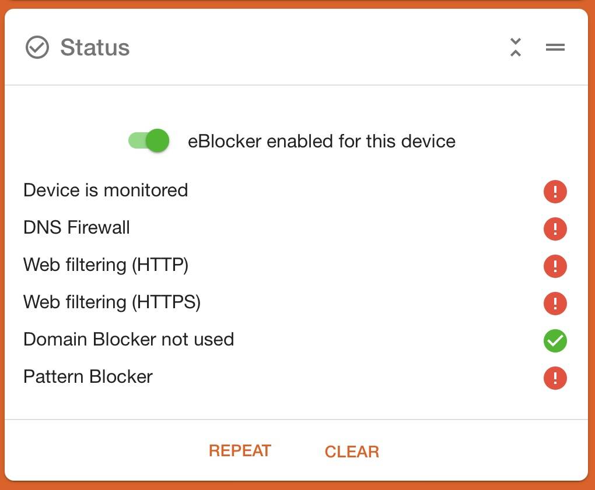Viewport: 595px width, 490px height.
Task: Collapse the Status card with chevrons icon
Action: coord(515,47)
